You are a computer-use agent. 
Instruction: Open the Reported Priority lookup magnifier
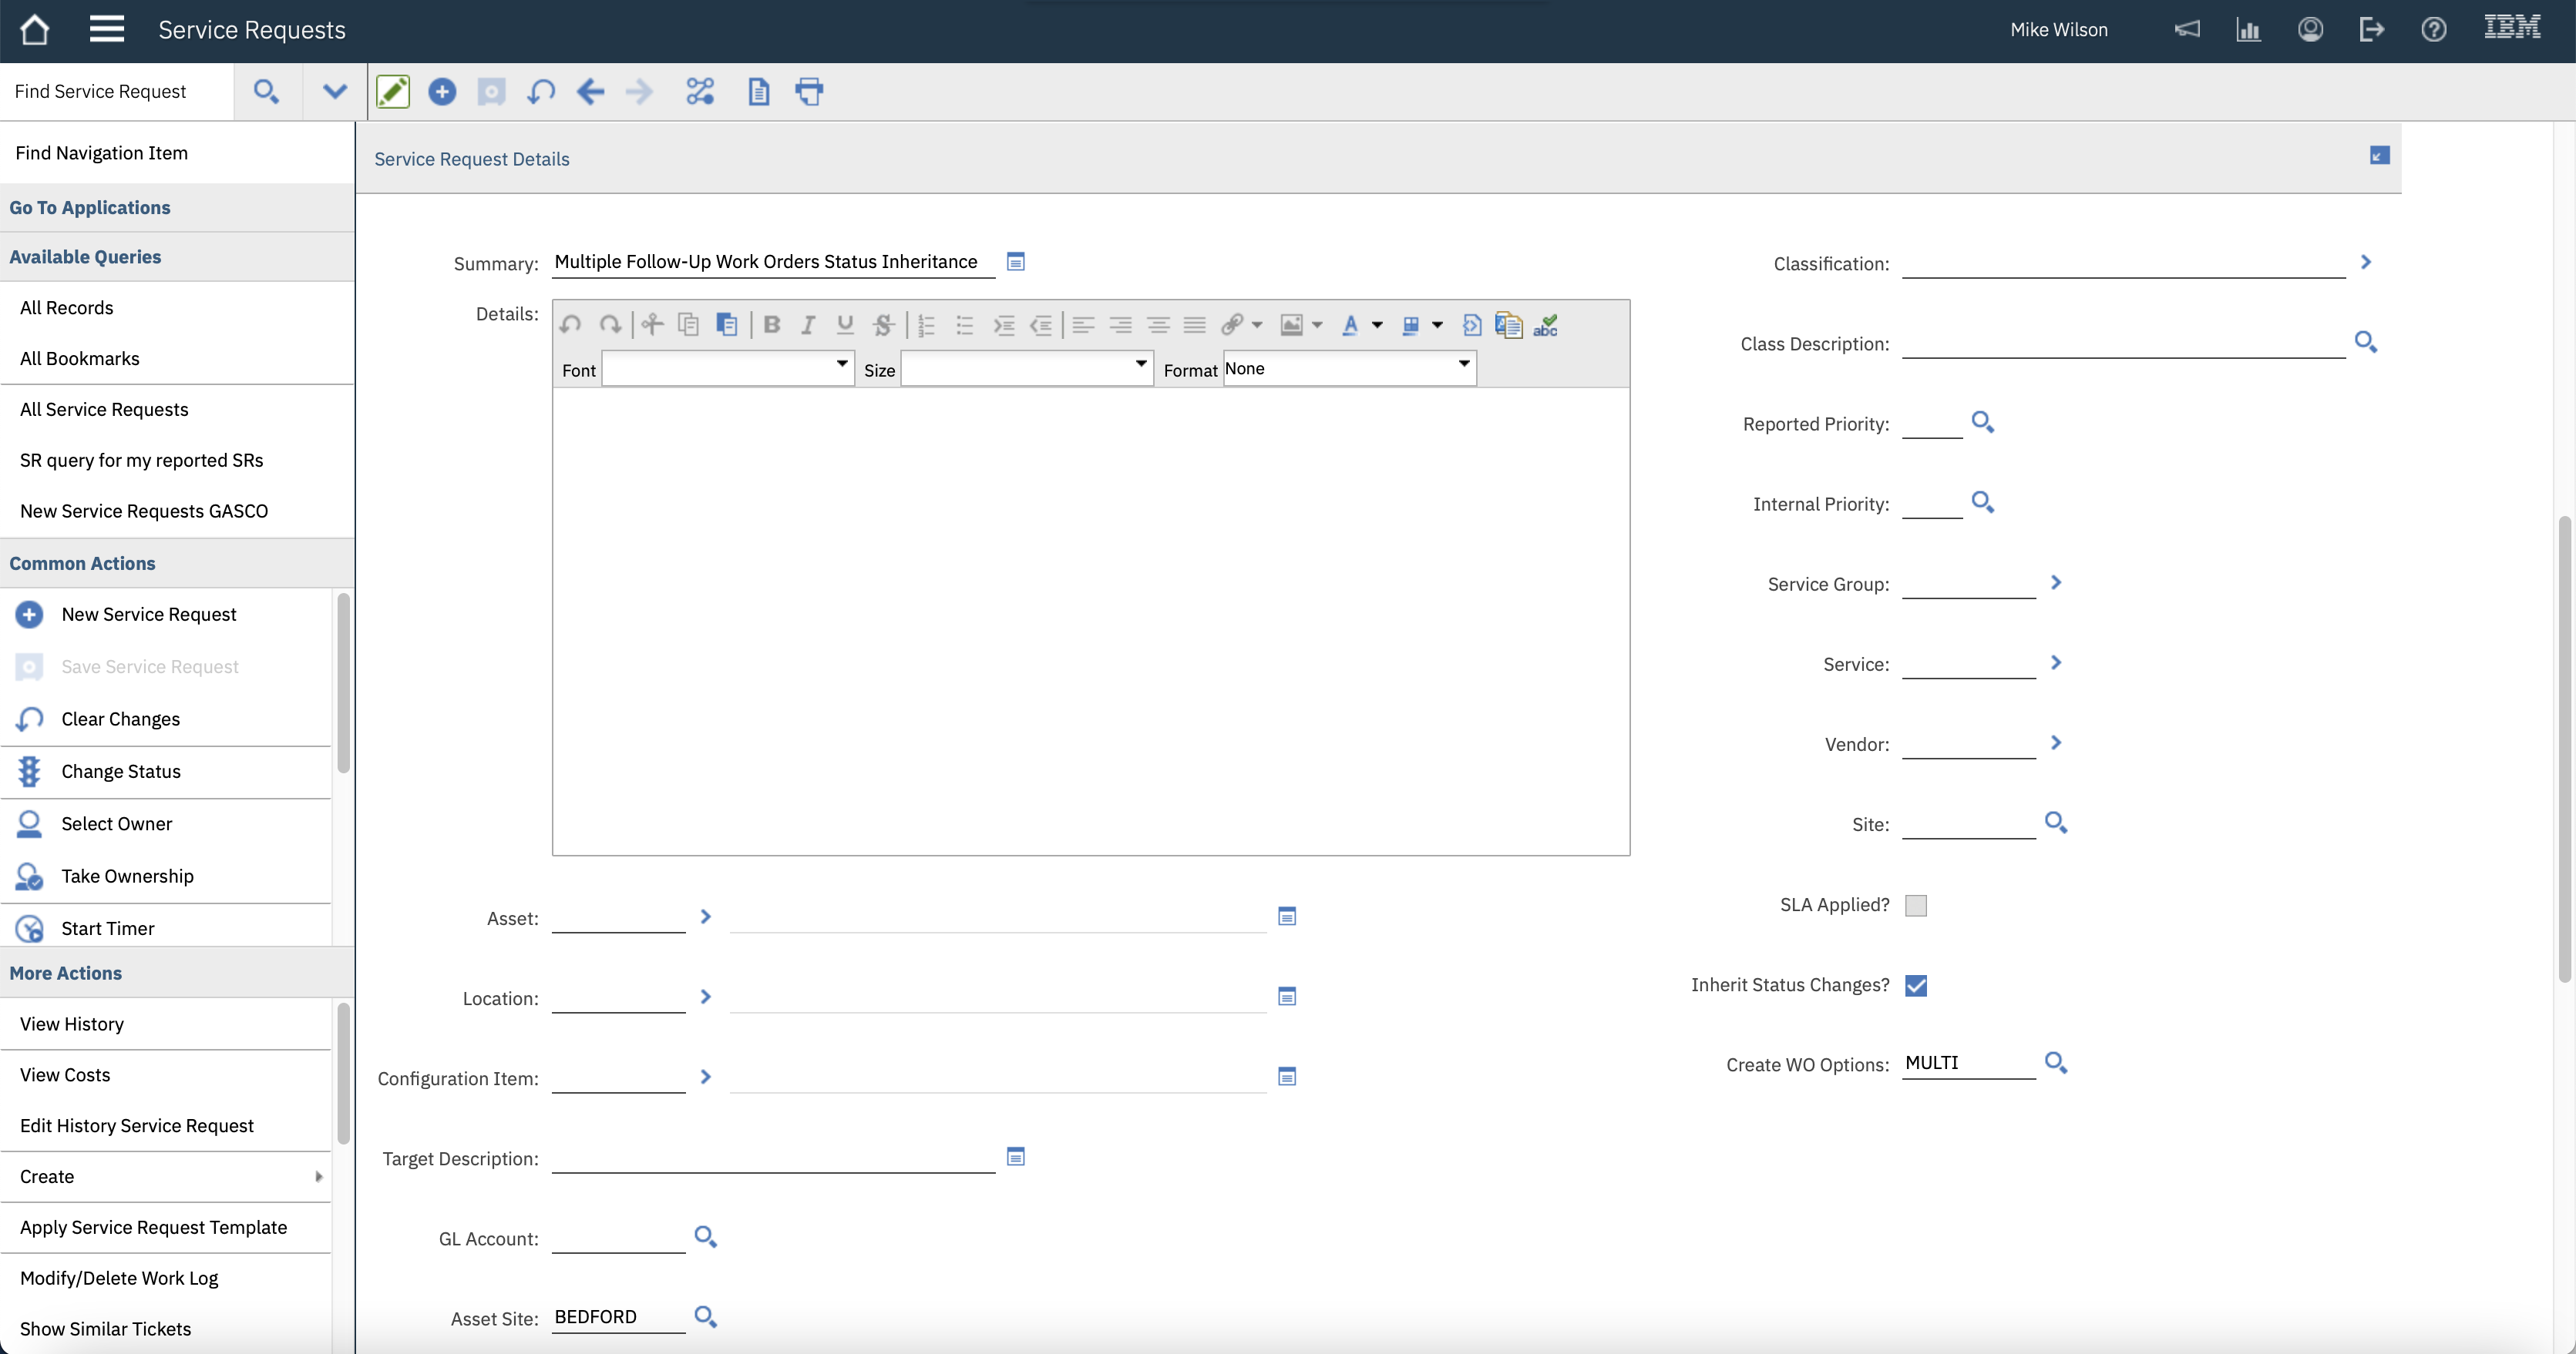click(x=1982, y=423)
